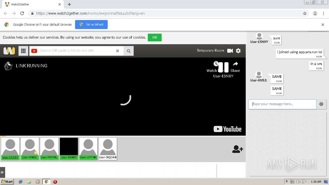
Task: Dismiss the default browser infobar
Action: [323, 25]
